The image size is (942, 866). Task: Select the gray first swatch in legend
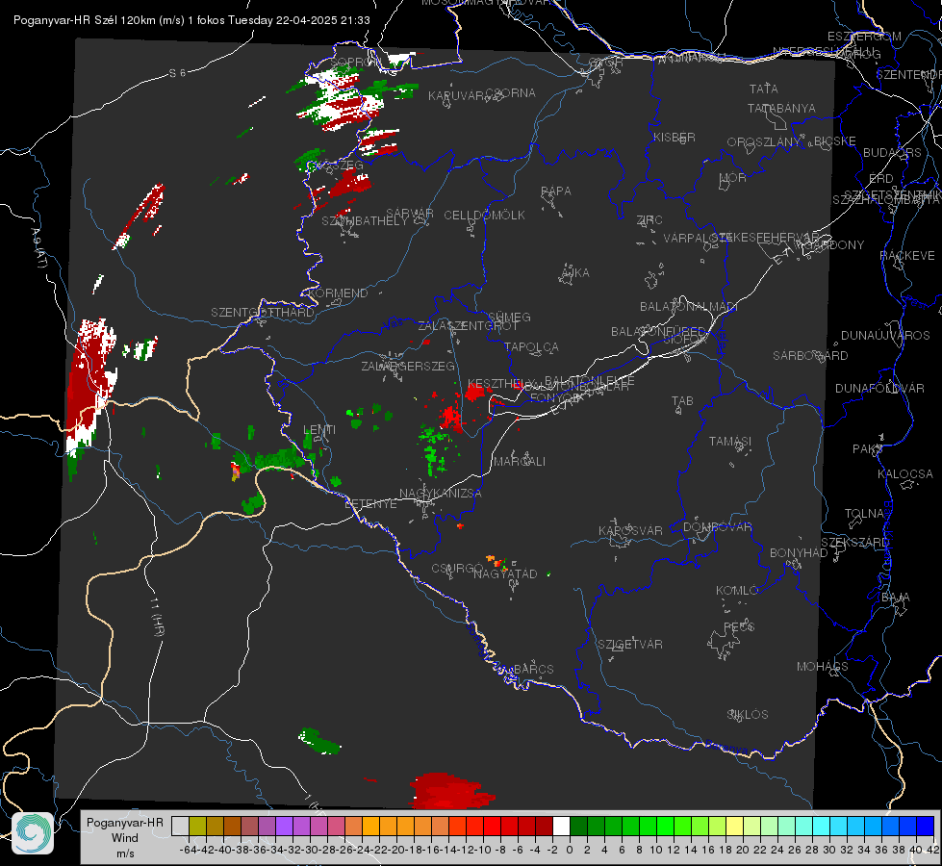coord(180,826)
